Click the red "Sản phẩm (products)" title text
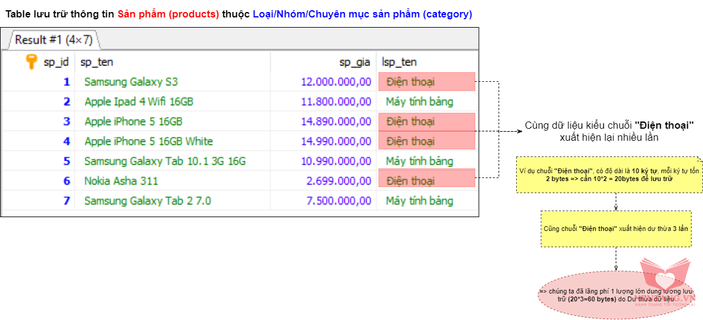The height and width of the screenshot is (320, 703). (x=168, y=14)
